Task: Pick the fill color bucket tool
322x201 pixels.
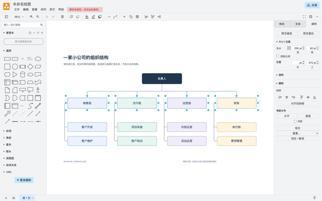Action: tap(87, 17)
